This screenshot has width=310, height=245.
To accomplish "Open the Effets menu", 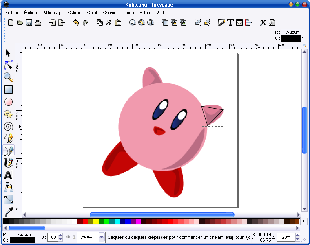I will point(146,13).
